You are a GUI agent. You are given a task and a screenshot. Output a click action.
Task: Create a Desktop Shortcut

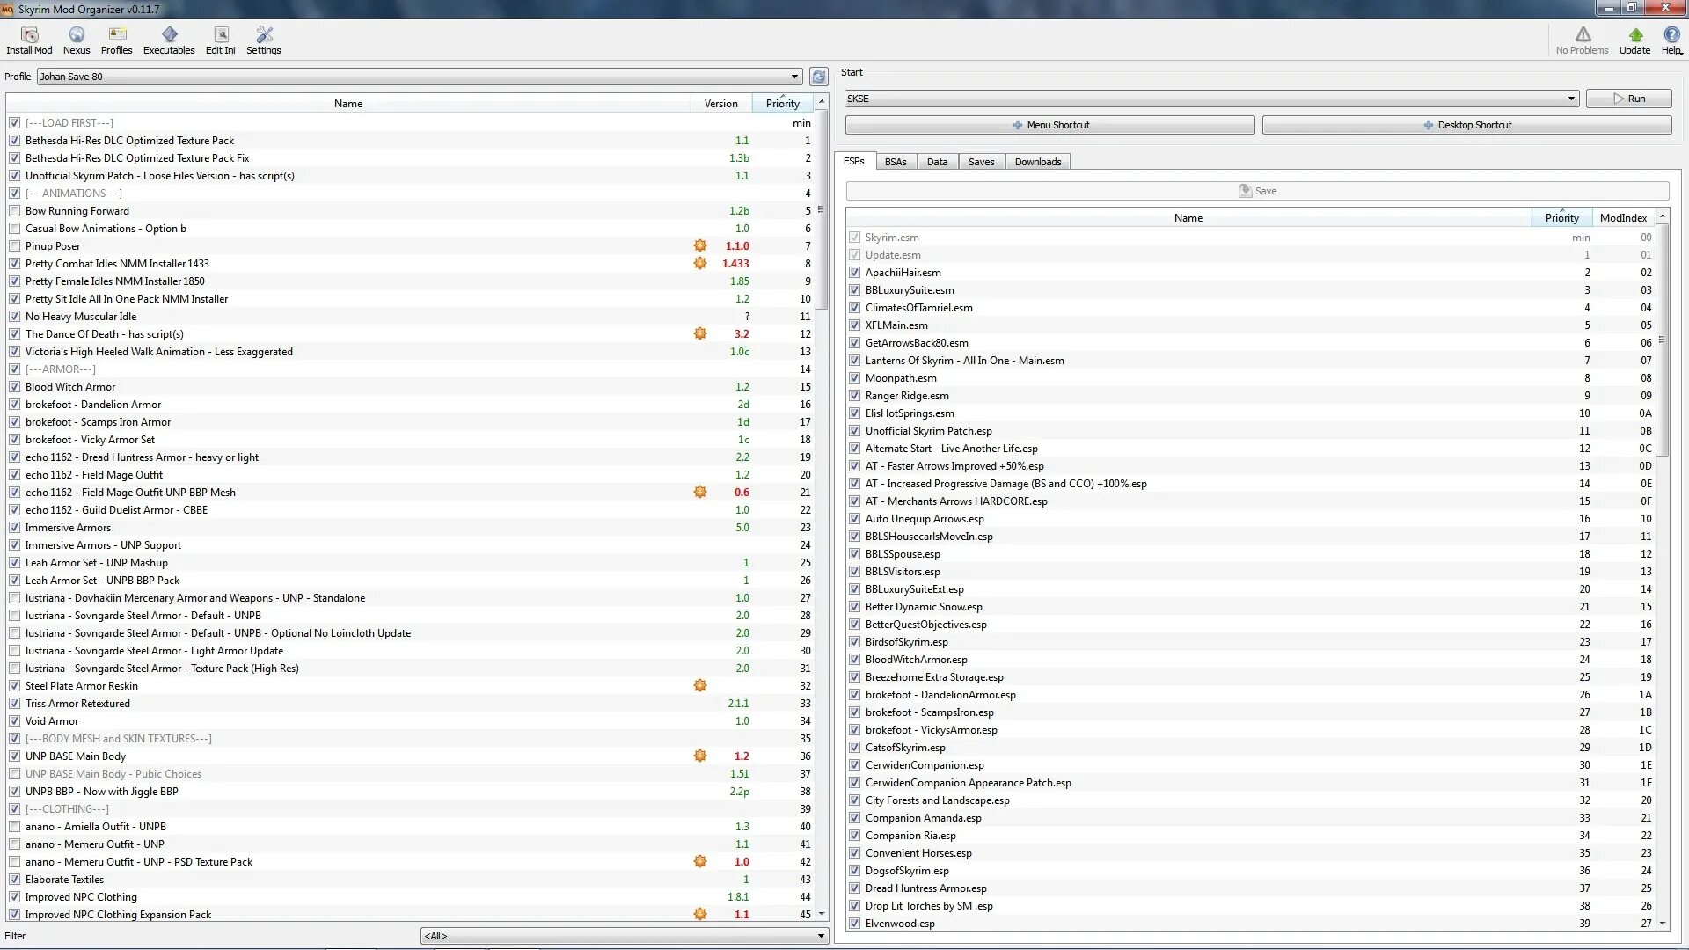tap(1467, 125)
